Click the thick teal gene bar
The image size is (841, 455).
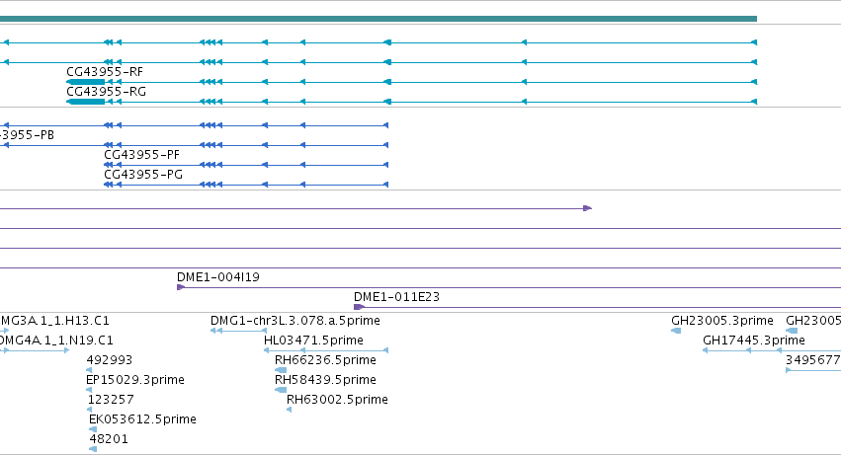click(x=378, y=19)
